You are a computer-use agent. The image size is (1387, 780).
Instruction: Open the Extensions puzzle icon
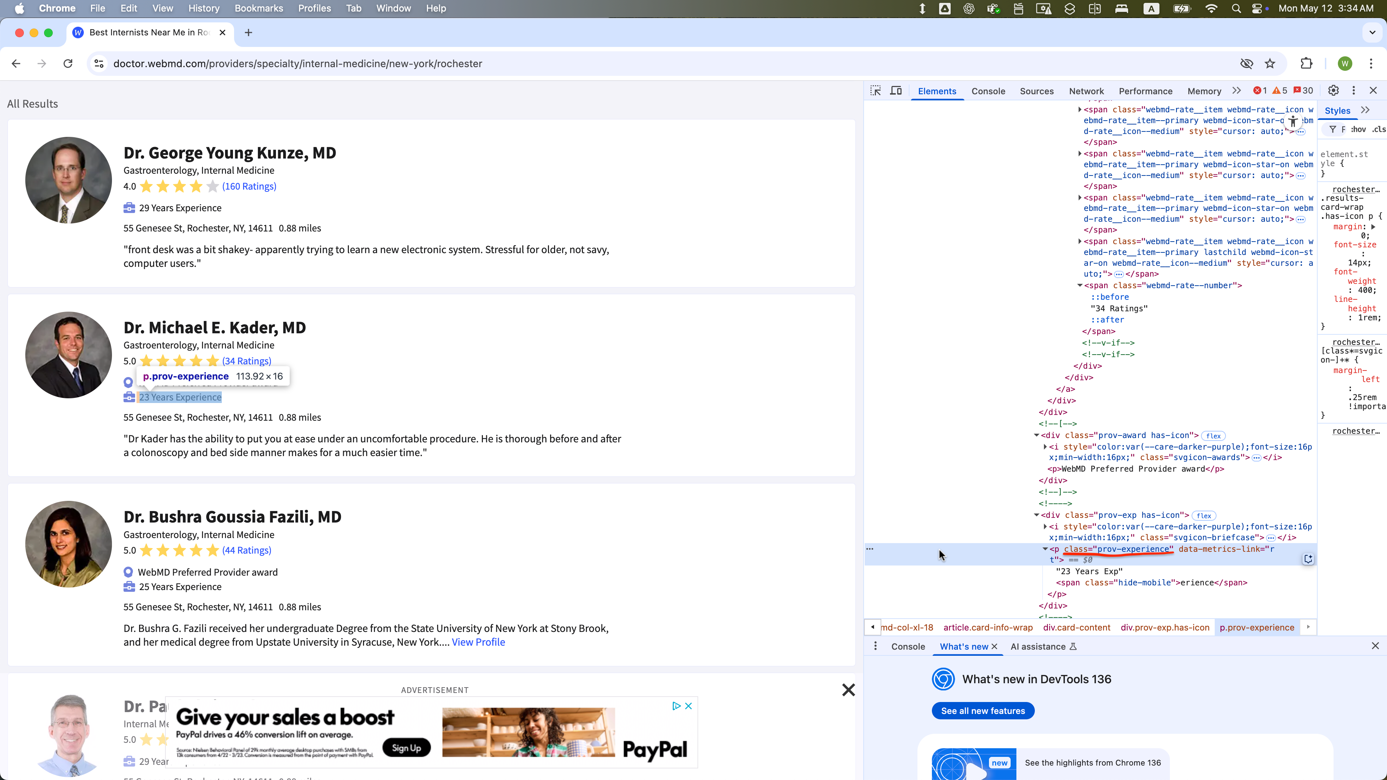(1306, 64)
